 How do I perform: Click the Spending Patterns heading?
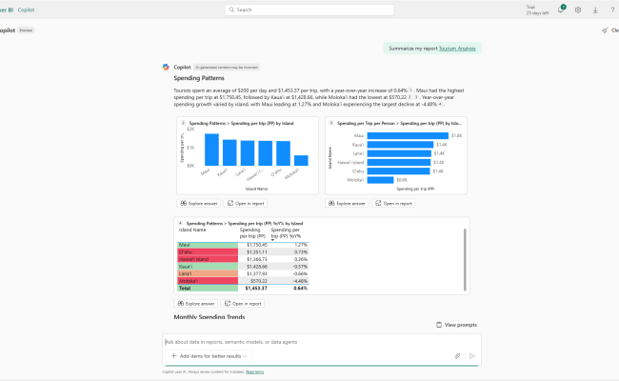coord(199,78)
